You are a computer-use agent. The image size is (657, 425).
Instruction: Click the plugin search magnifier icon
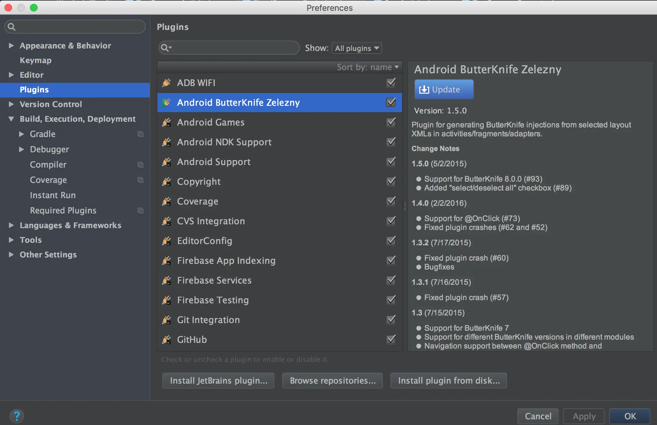pyautogui.click(x=166, y=48)
